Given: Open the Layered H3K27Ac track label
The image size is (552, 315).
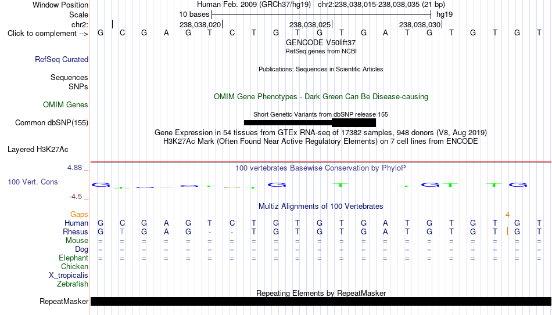Looking at the screenshot, I should 38,150.
